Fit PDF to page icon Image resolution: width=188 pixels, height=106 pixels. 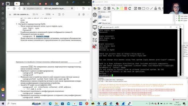click(x=59, y=14)
